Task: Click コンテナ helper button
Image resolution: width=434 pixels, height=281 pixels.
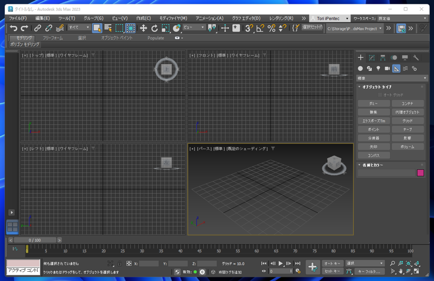Action: [x=407, y=104]
